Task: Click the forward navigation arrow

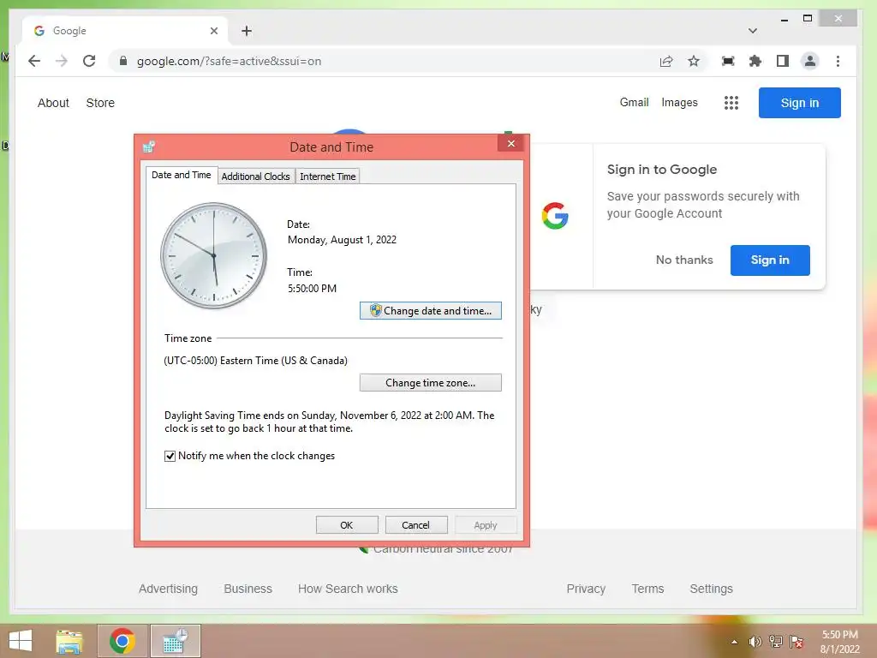Action: (x=62, y=61)
